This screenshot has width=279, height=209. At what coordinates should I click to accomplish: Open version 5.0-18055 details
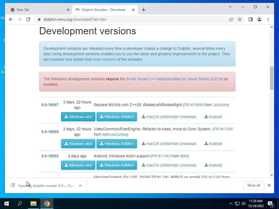(50, 132)
